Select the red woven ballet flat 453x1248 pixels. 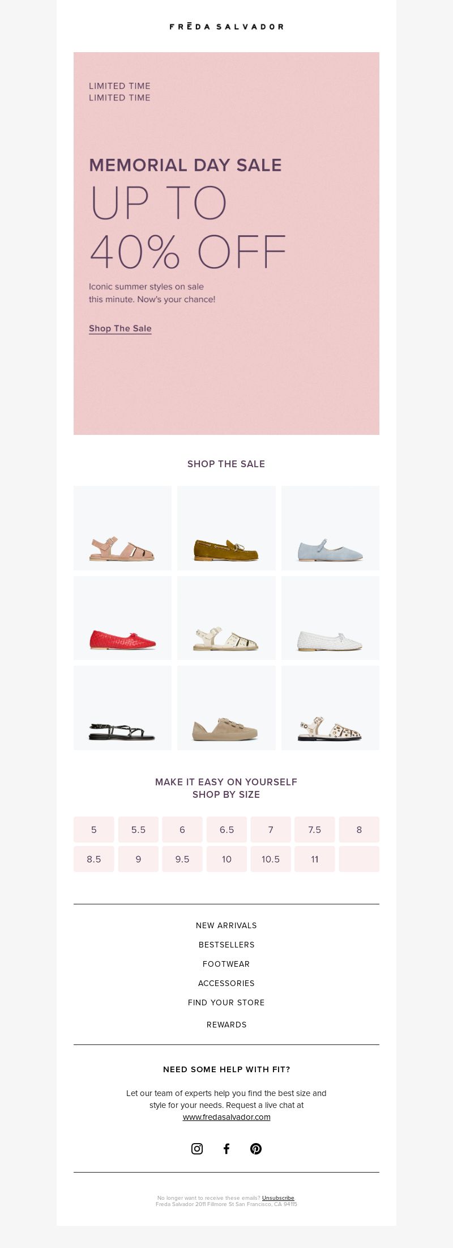(122, 618)
